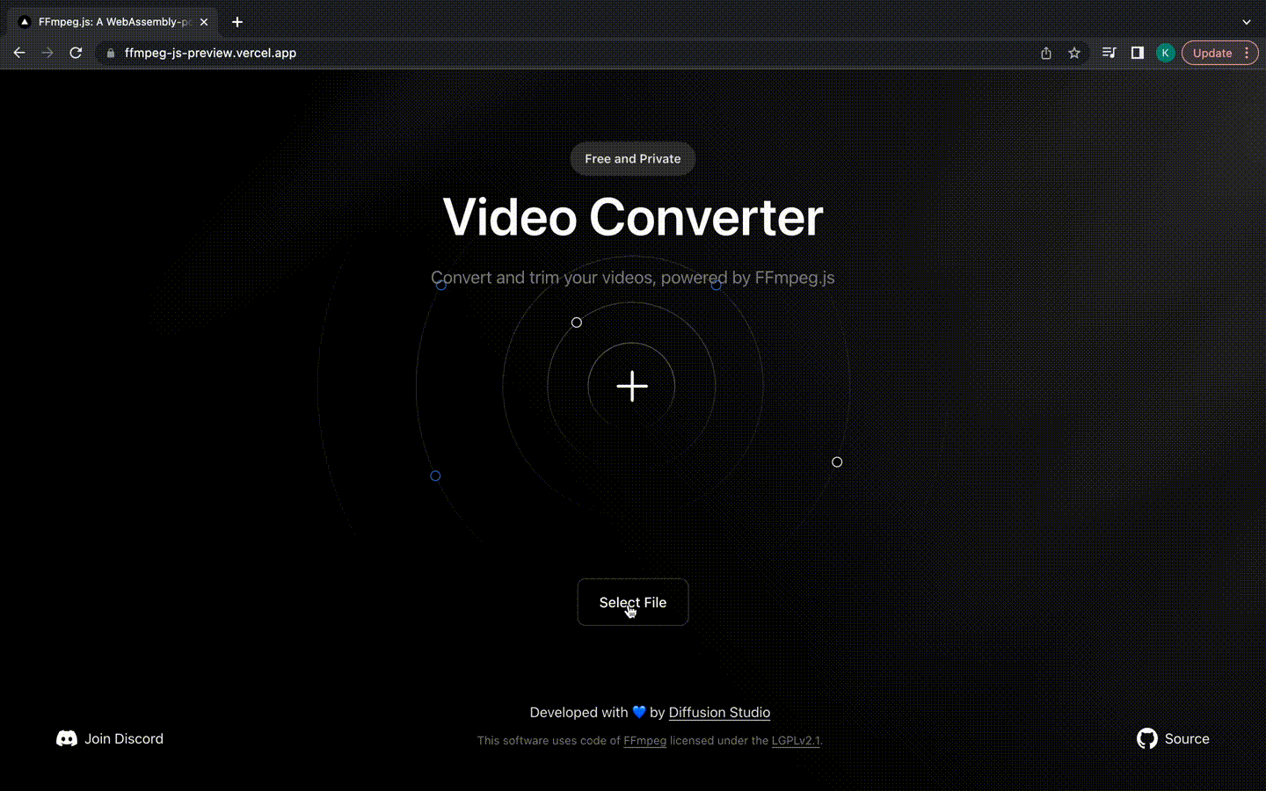
Task: Select the FFmpeg.js browser tab
Action: point(113,22)
